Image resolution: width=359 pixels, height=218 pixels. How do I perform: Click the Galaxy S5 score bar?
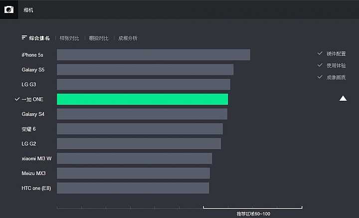click(x=145, y=70)
